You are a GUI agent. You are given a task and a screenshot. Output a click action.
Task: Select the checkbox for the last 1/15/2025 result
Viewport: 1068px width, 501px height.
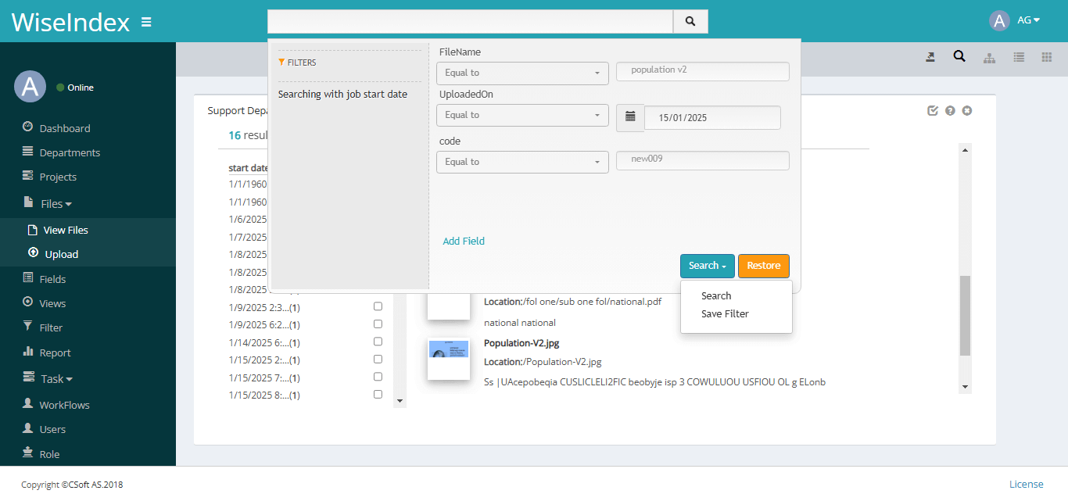tap(378, 395)
